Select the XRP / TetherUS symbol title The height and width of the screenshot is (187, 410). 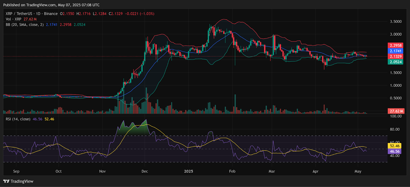tap(19, 14)
